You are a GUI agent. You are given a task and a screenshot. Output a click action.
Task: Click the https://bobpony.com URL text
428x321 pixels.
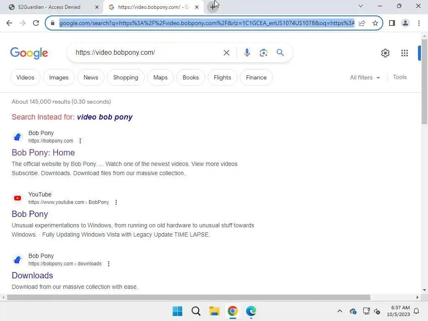[51, 141]
